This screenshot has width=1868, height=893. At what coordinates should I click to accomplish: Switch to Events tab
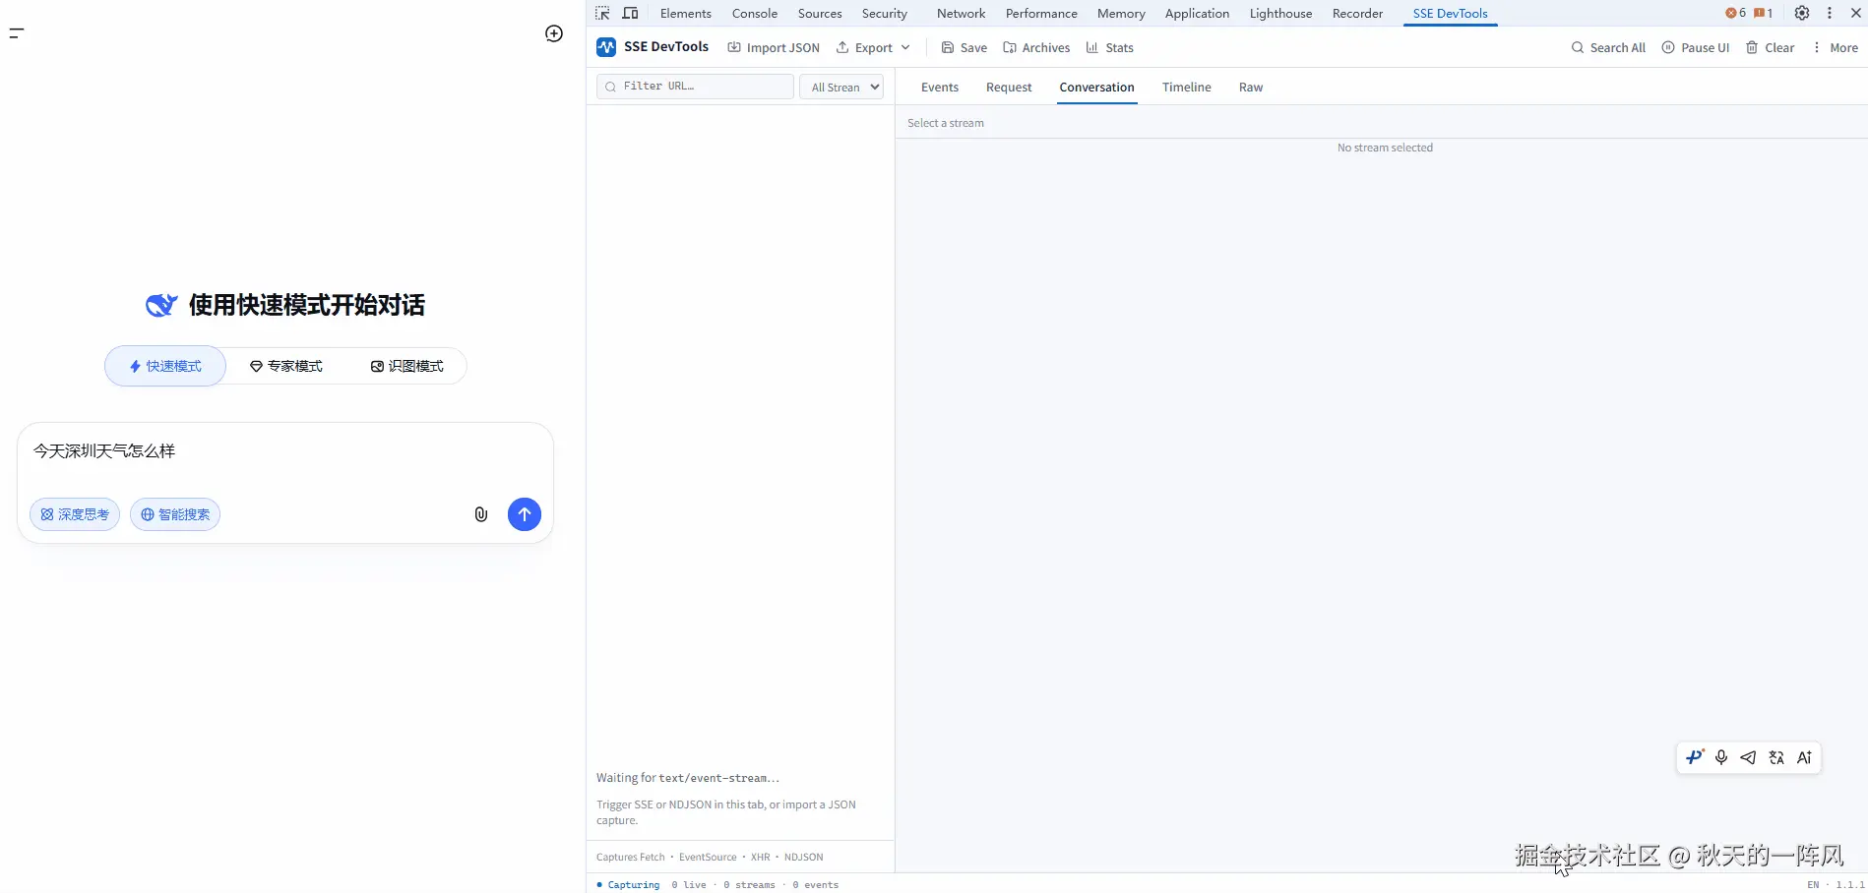(940, 88)
